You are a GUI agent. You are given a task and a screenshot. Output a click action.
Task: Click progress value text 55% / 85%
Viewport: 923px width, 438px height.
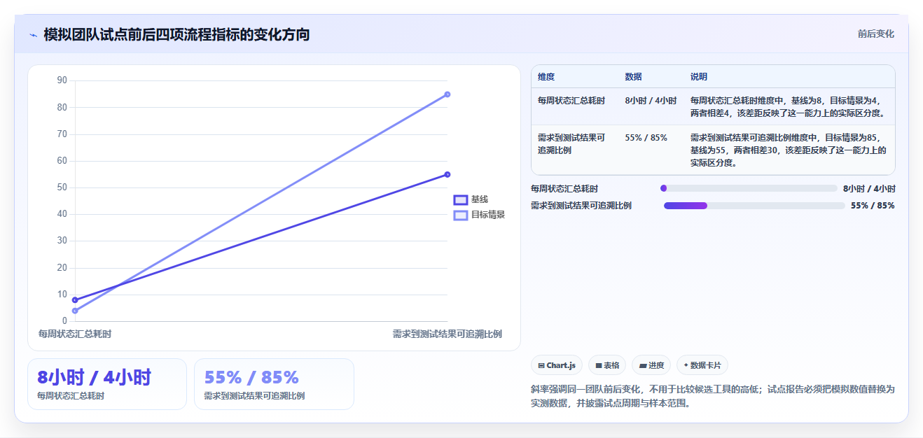click(873, 206)
